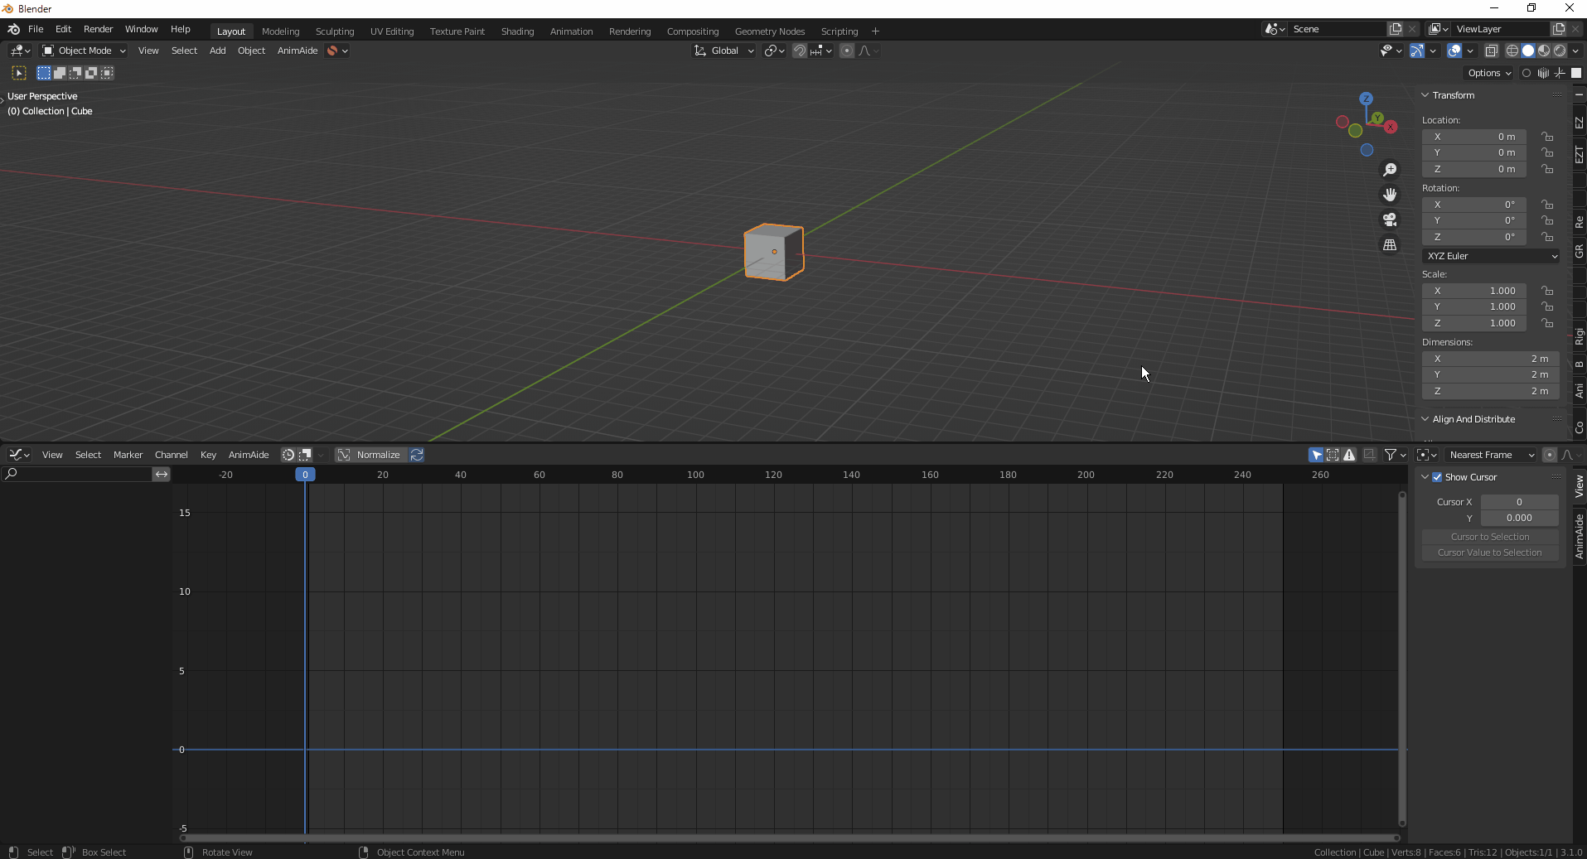1587x859 pixels.
Task: Click the new view layer copy icon
Action: coord(1559,29)
